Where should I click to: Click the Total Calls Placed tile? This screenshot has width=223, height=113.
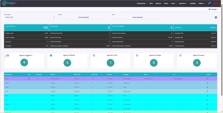[26, 28]
